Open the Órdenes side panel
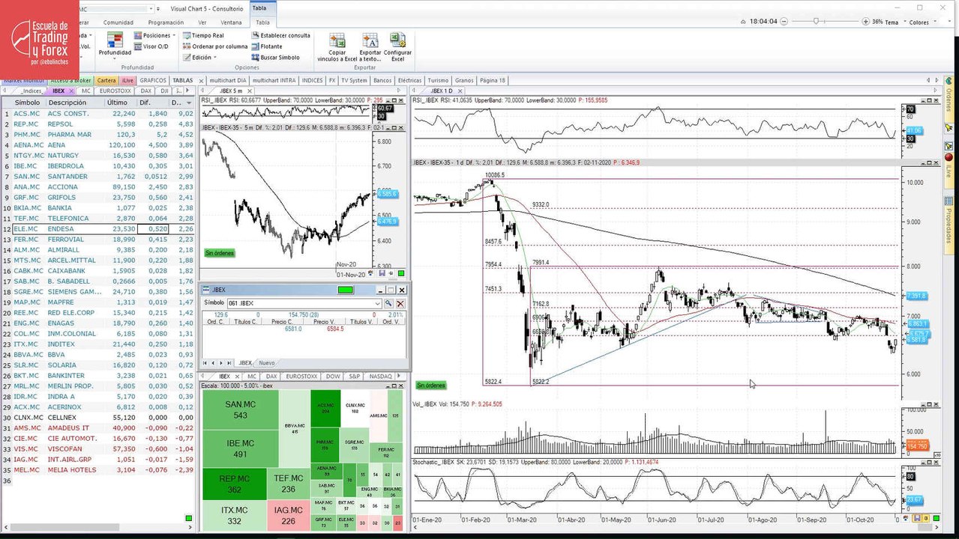Image resolution: width=959 pixels, height=539 pixels. (x=949, y=99)
